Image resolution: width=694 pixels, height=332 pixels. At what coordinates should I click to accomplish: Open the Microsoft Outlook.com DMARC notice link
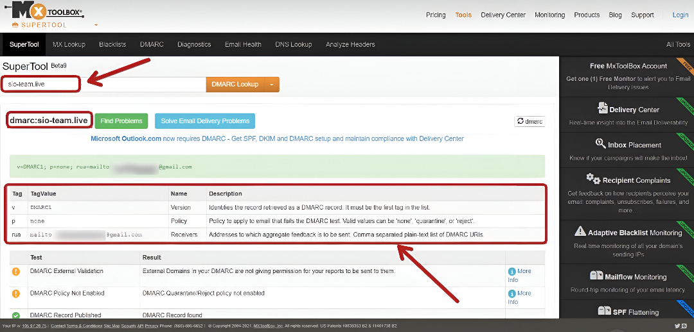tap(277, 138)
